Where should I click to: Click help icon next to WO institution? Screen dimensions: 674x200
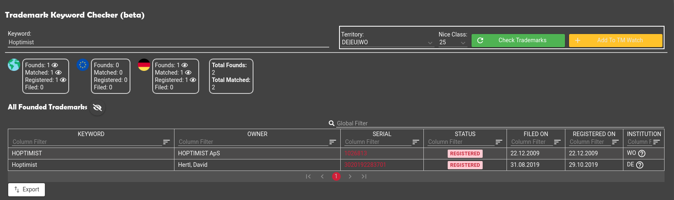(x=642, y=154)
